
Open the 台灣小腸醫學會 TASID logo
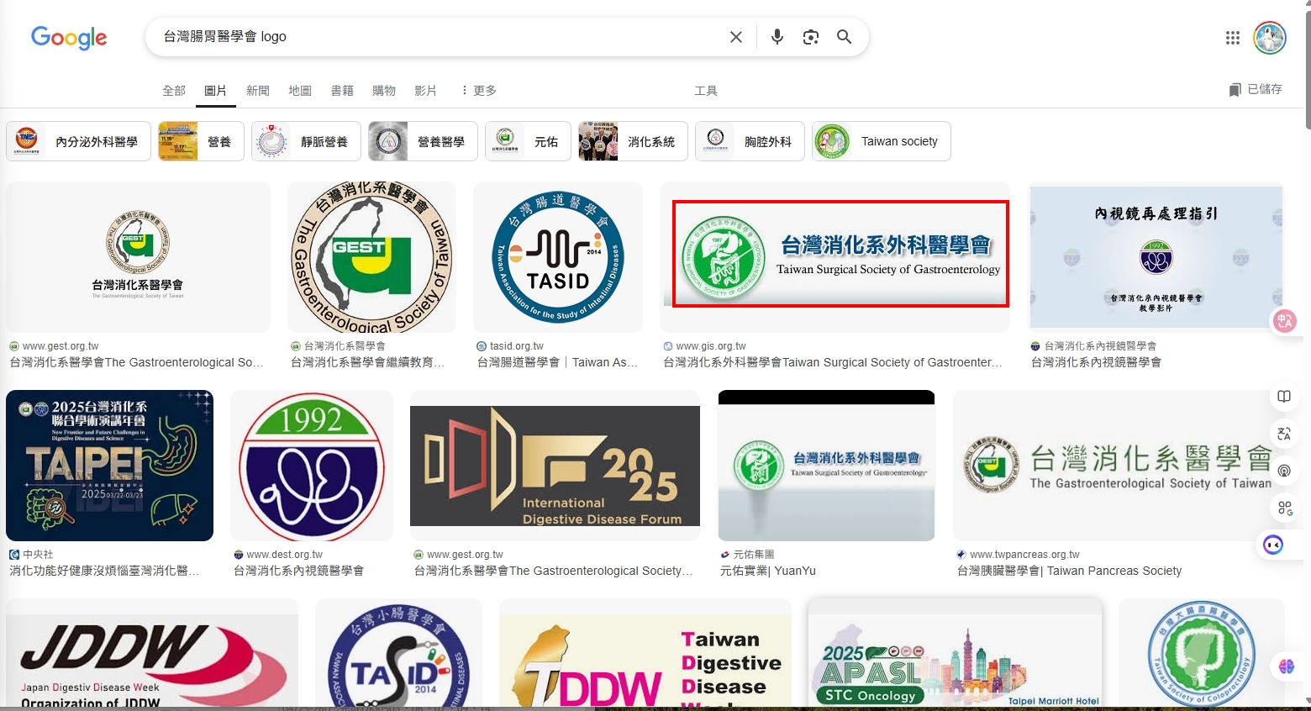398,654
